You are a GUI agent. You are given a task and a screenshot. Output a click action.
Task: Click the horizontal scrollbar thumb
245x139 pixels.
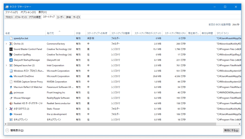112,124
